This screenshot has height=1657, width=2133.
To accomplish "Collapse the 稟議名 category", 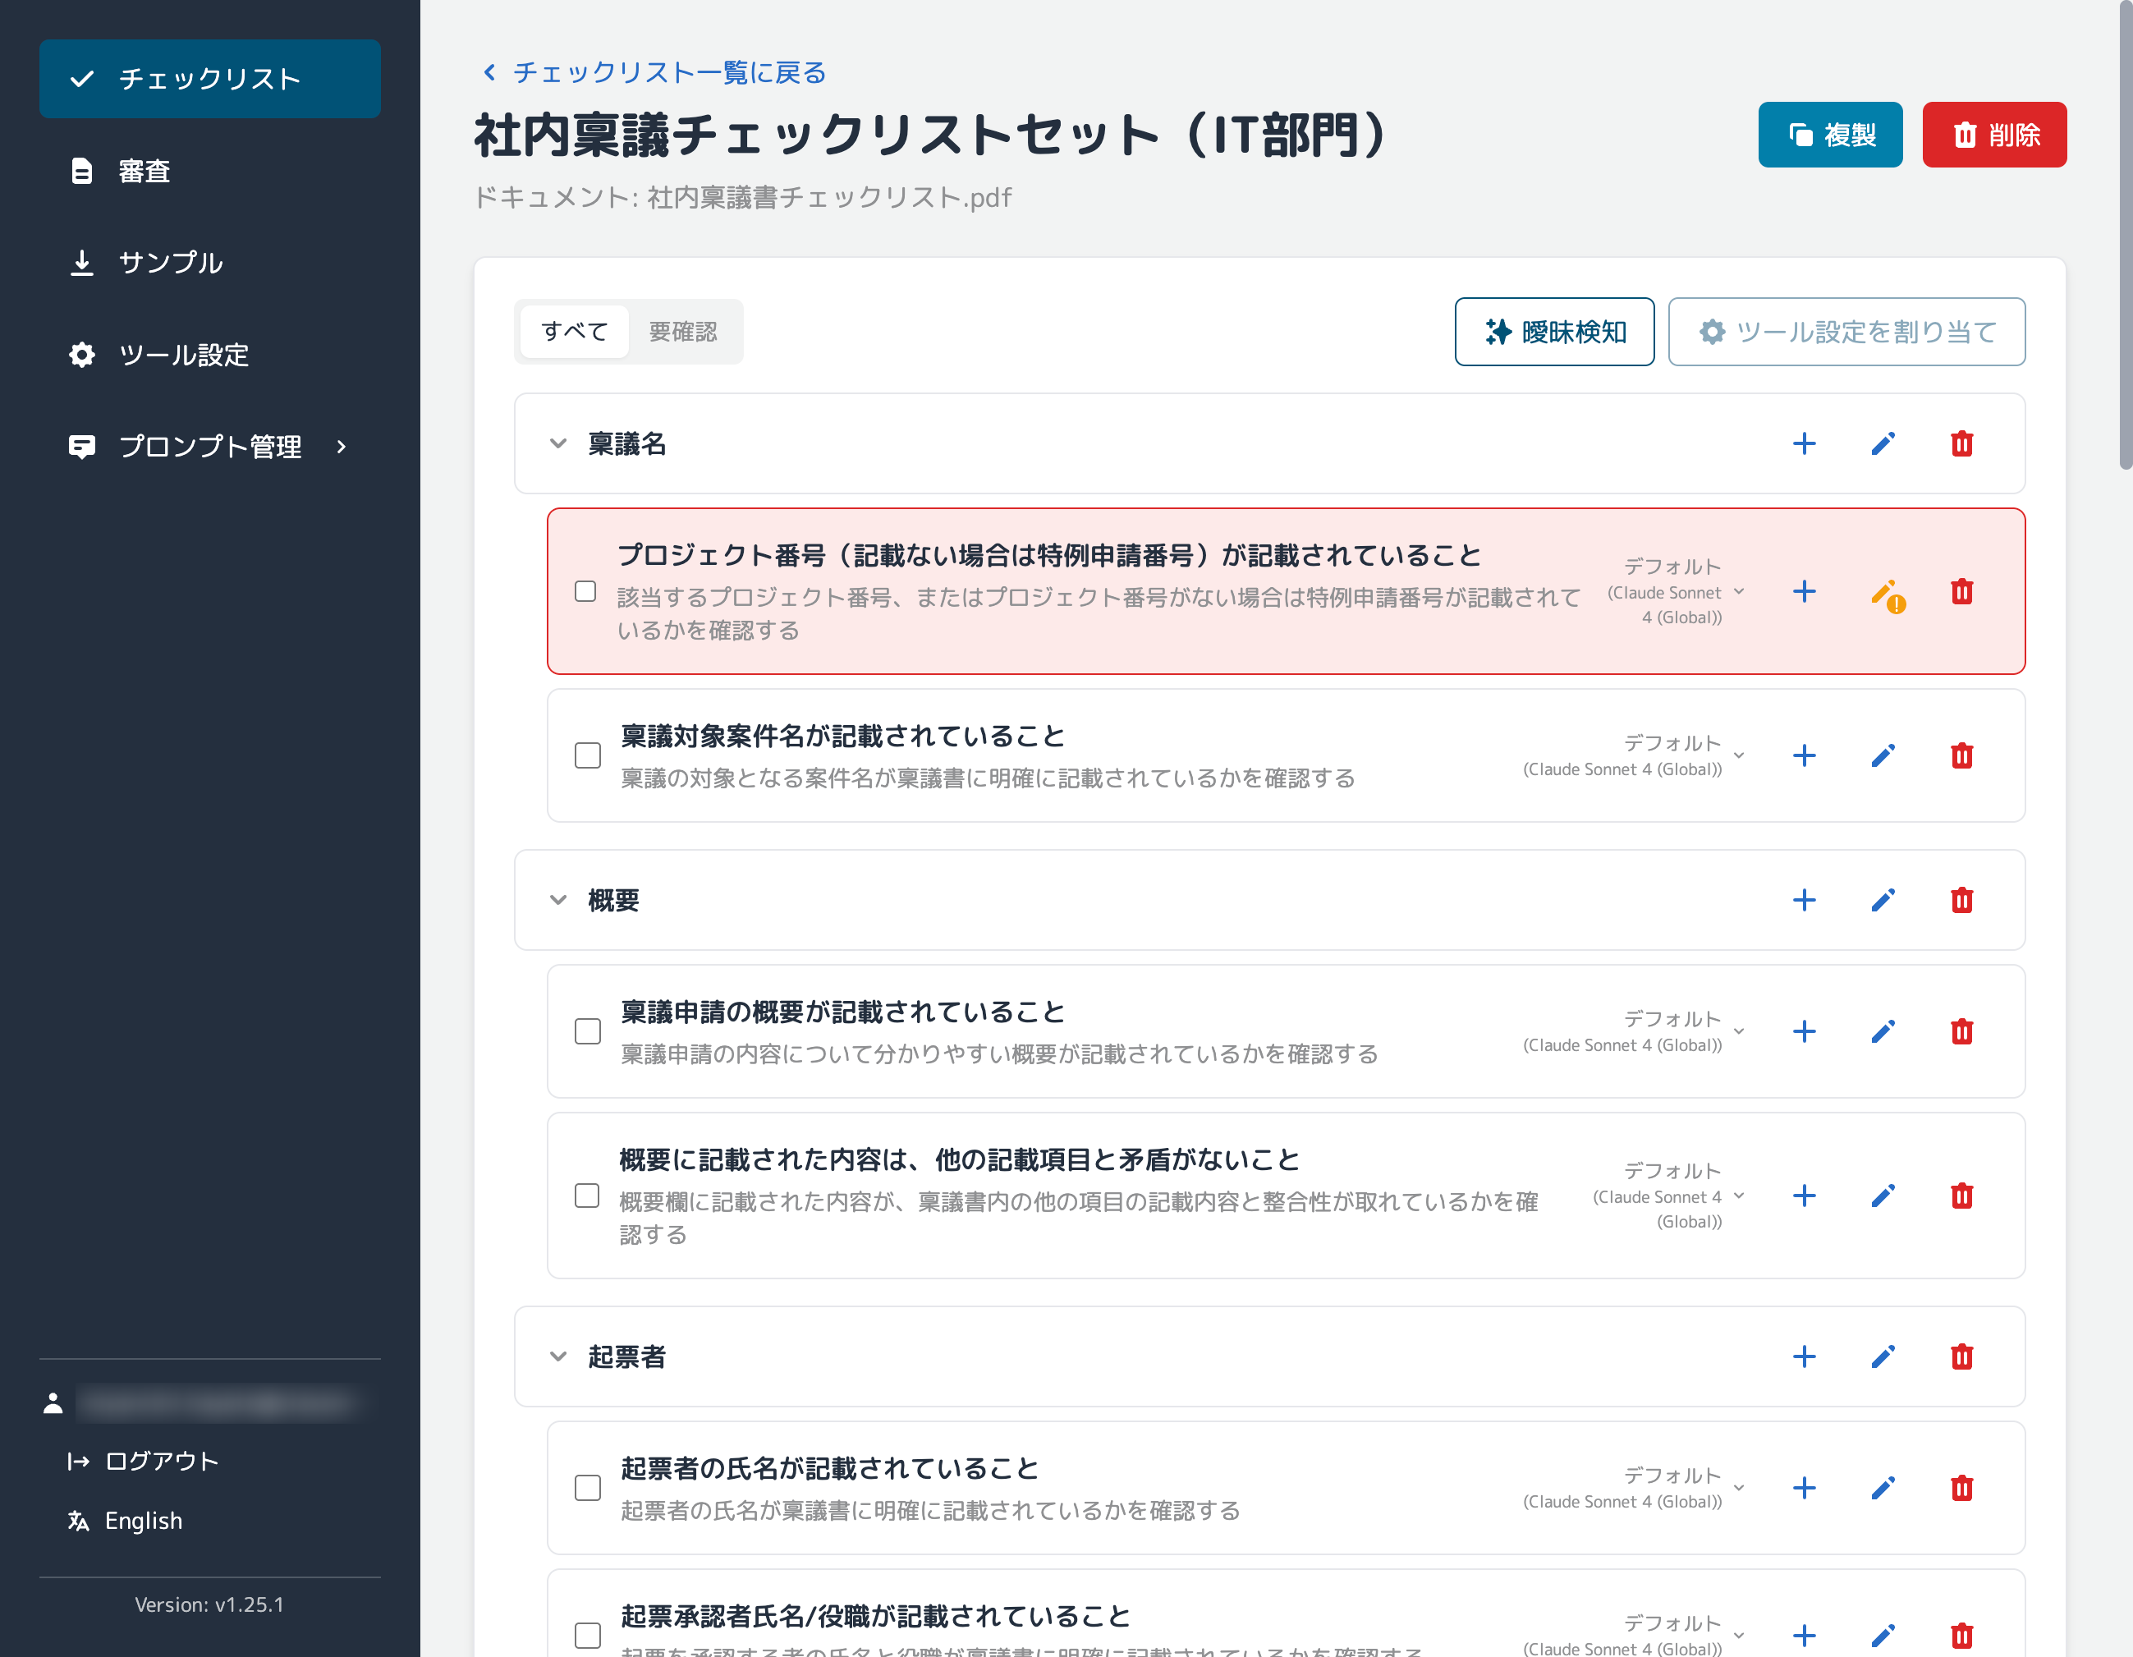I will 557,443.
